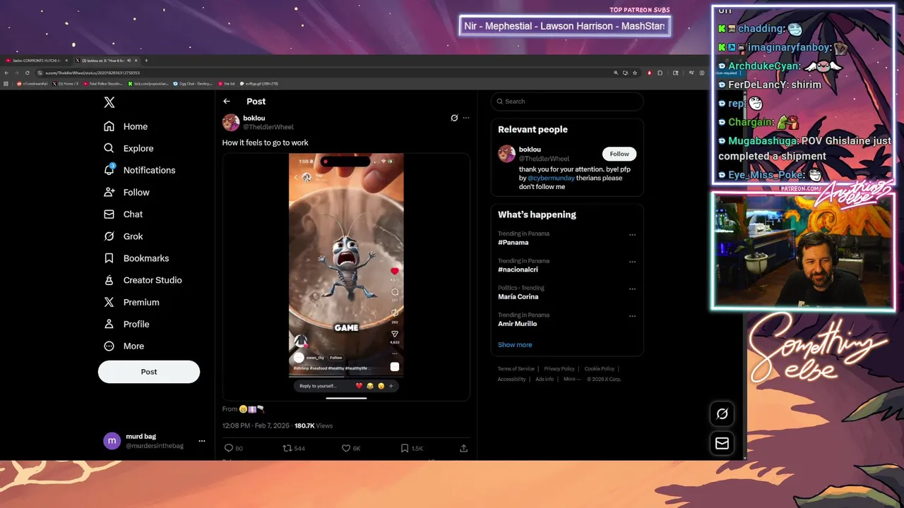This screenshot has width=904, height=508.
Task: Open the Privacy Policy footer link
Action: 559,369
